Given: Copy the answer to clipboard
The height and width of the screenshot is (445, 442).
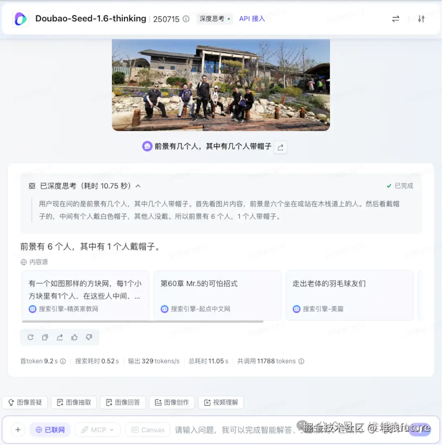Looking at the screenshot, I should (x=45, y=337).
